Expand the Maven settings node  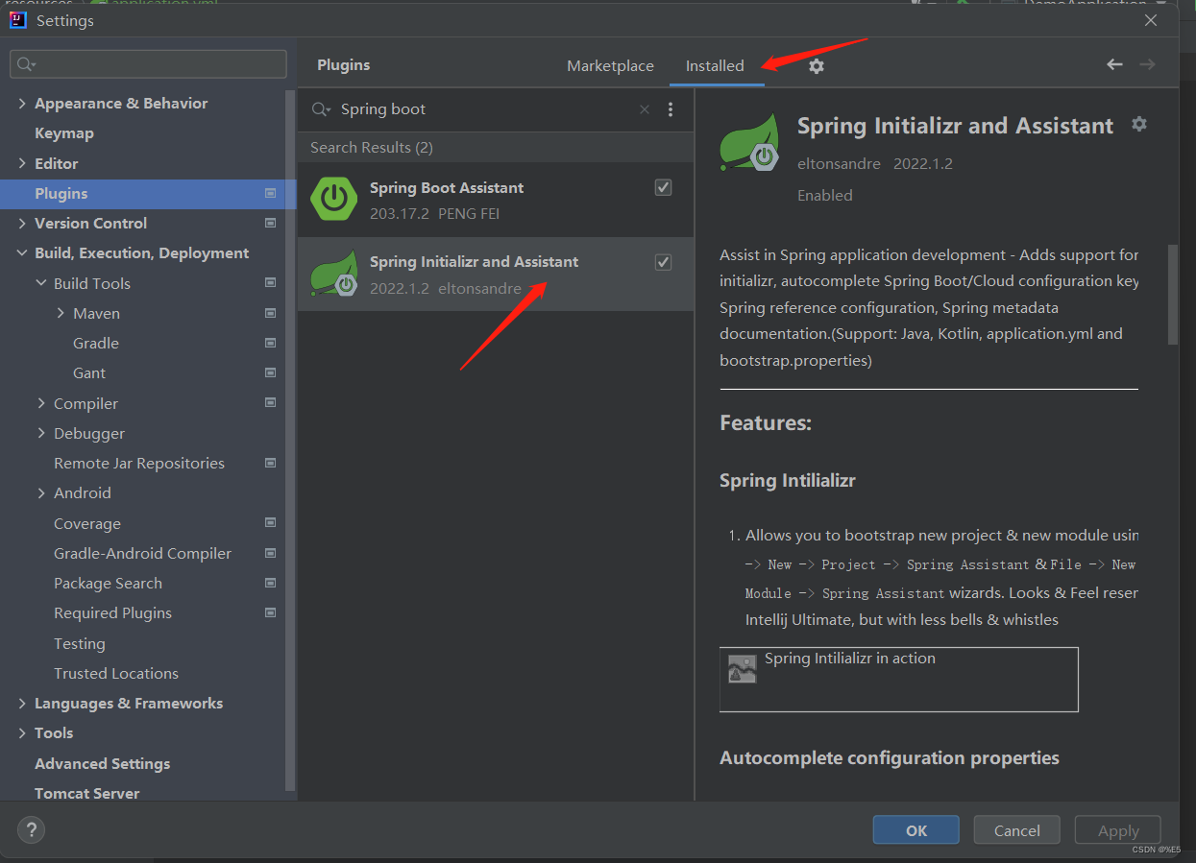click(x=61, y=313)
